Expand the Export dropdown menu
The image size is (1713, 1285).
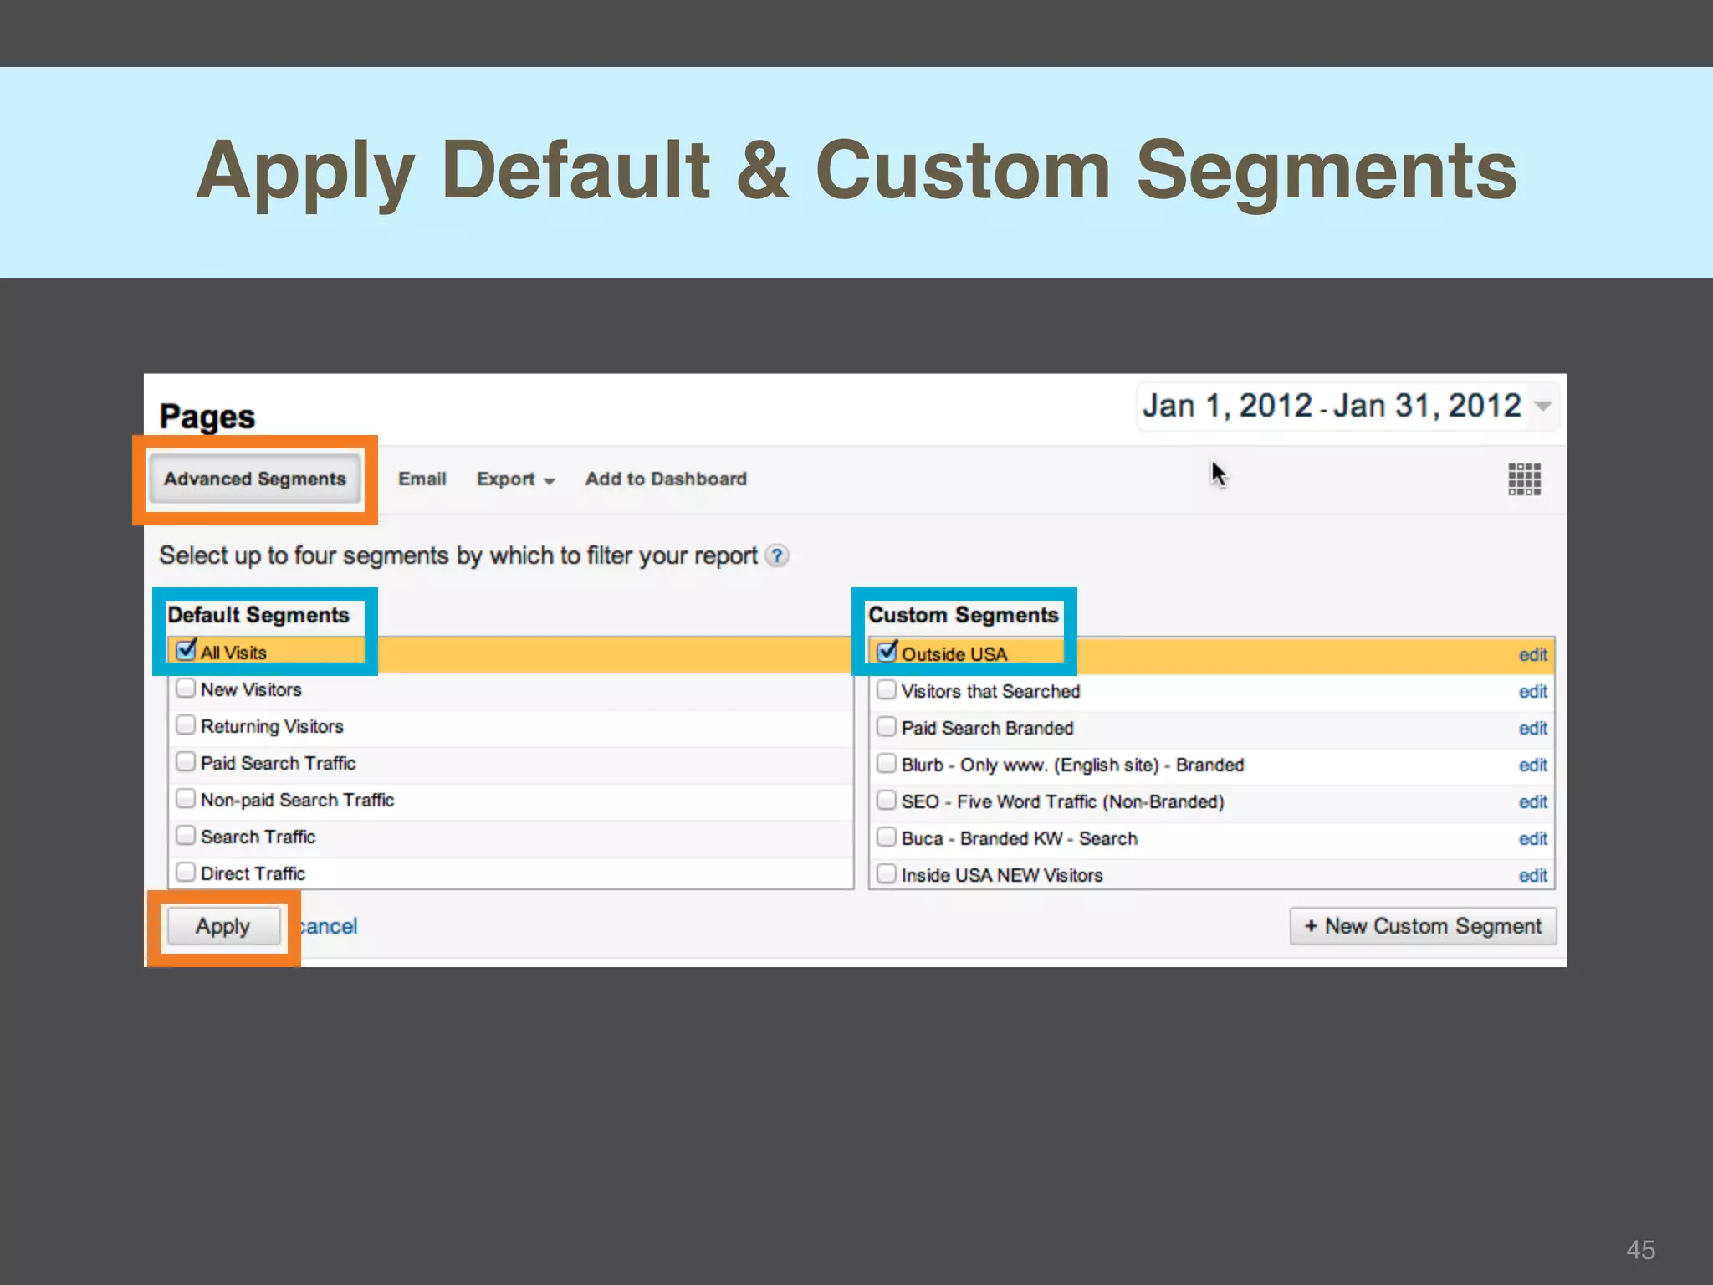(x=515, y=479)
